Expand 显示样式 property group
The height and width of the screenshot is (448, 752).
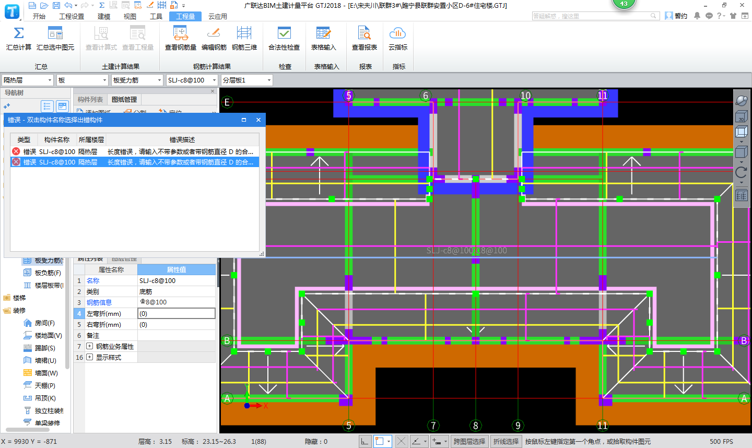click(90, 357)
